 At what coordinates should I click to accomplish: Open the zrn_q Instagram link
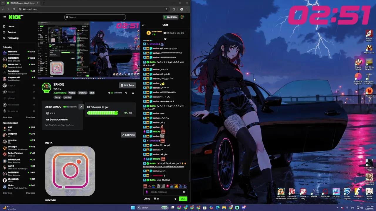click(x=51, y=113)
